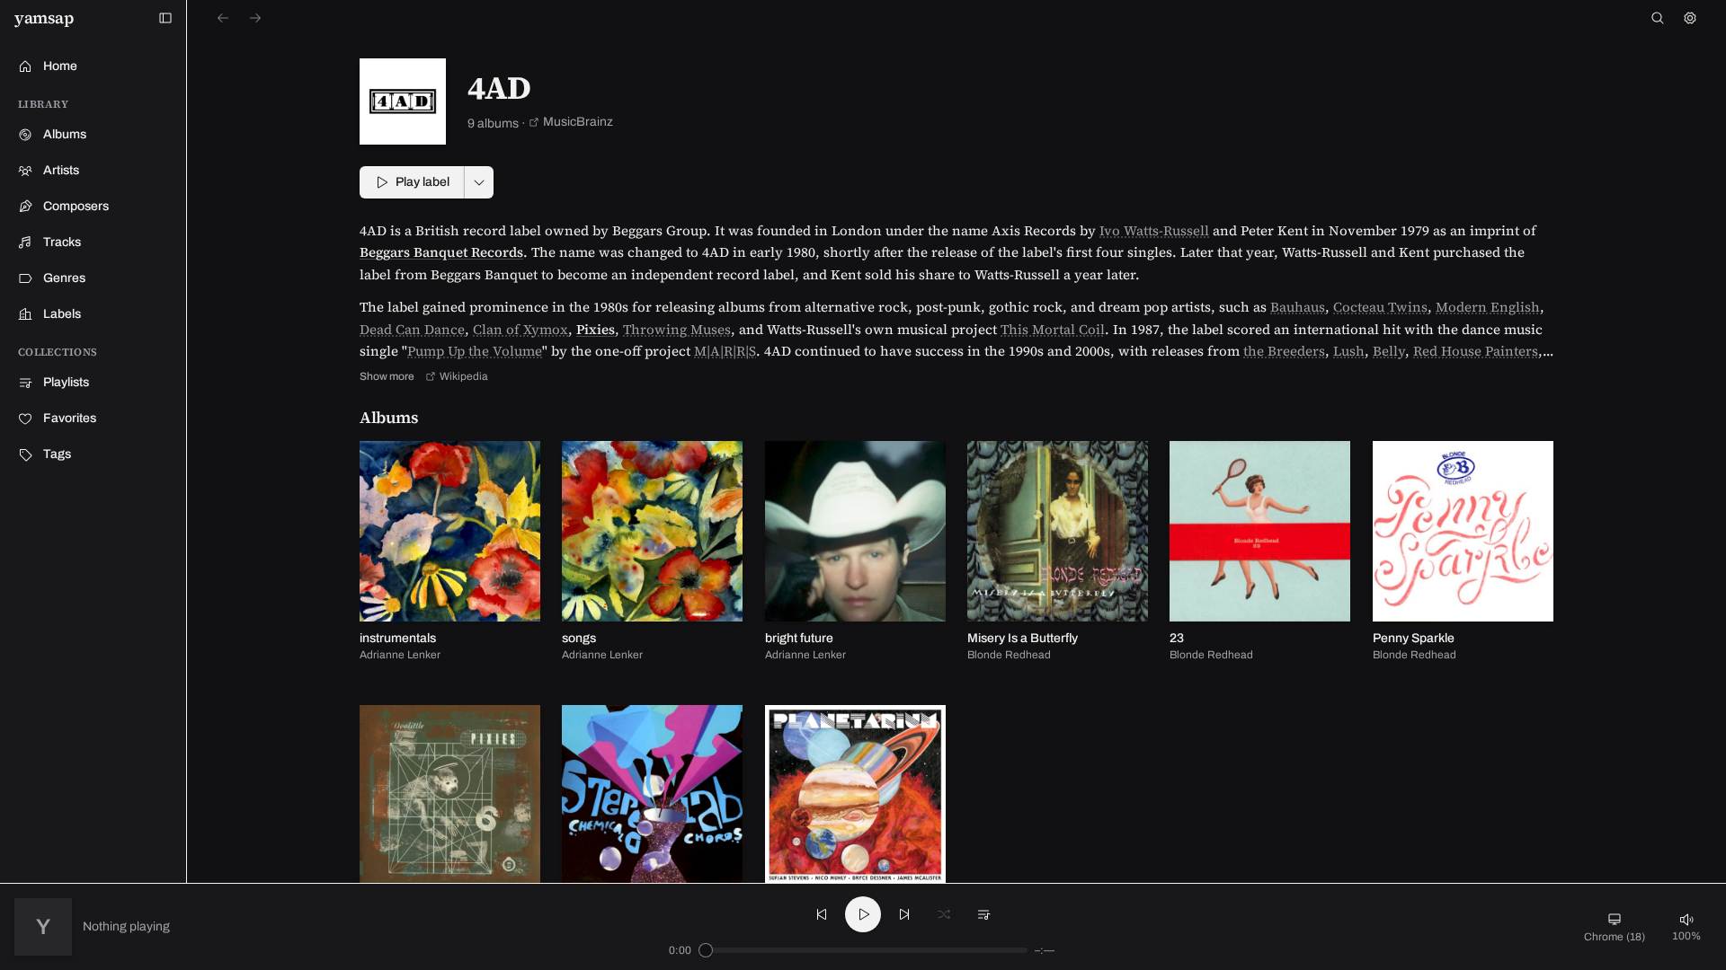The image size is (1726, 970).
Task: Follow the Throwing Muses link
Action: click(x=677, y=331)
